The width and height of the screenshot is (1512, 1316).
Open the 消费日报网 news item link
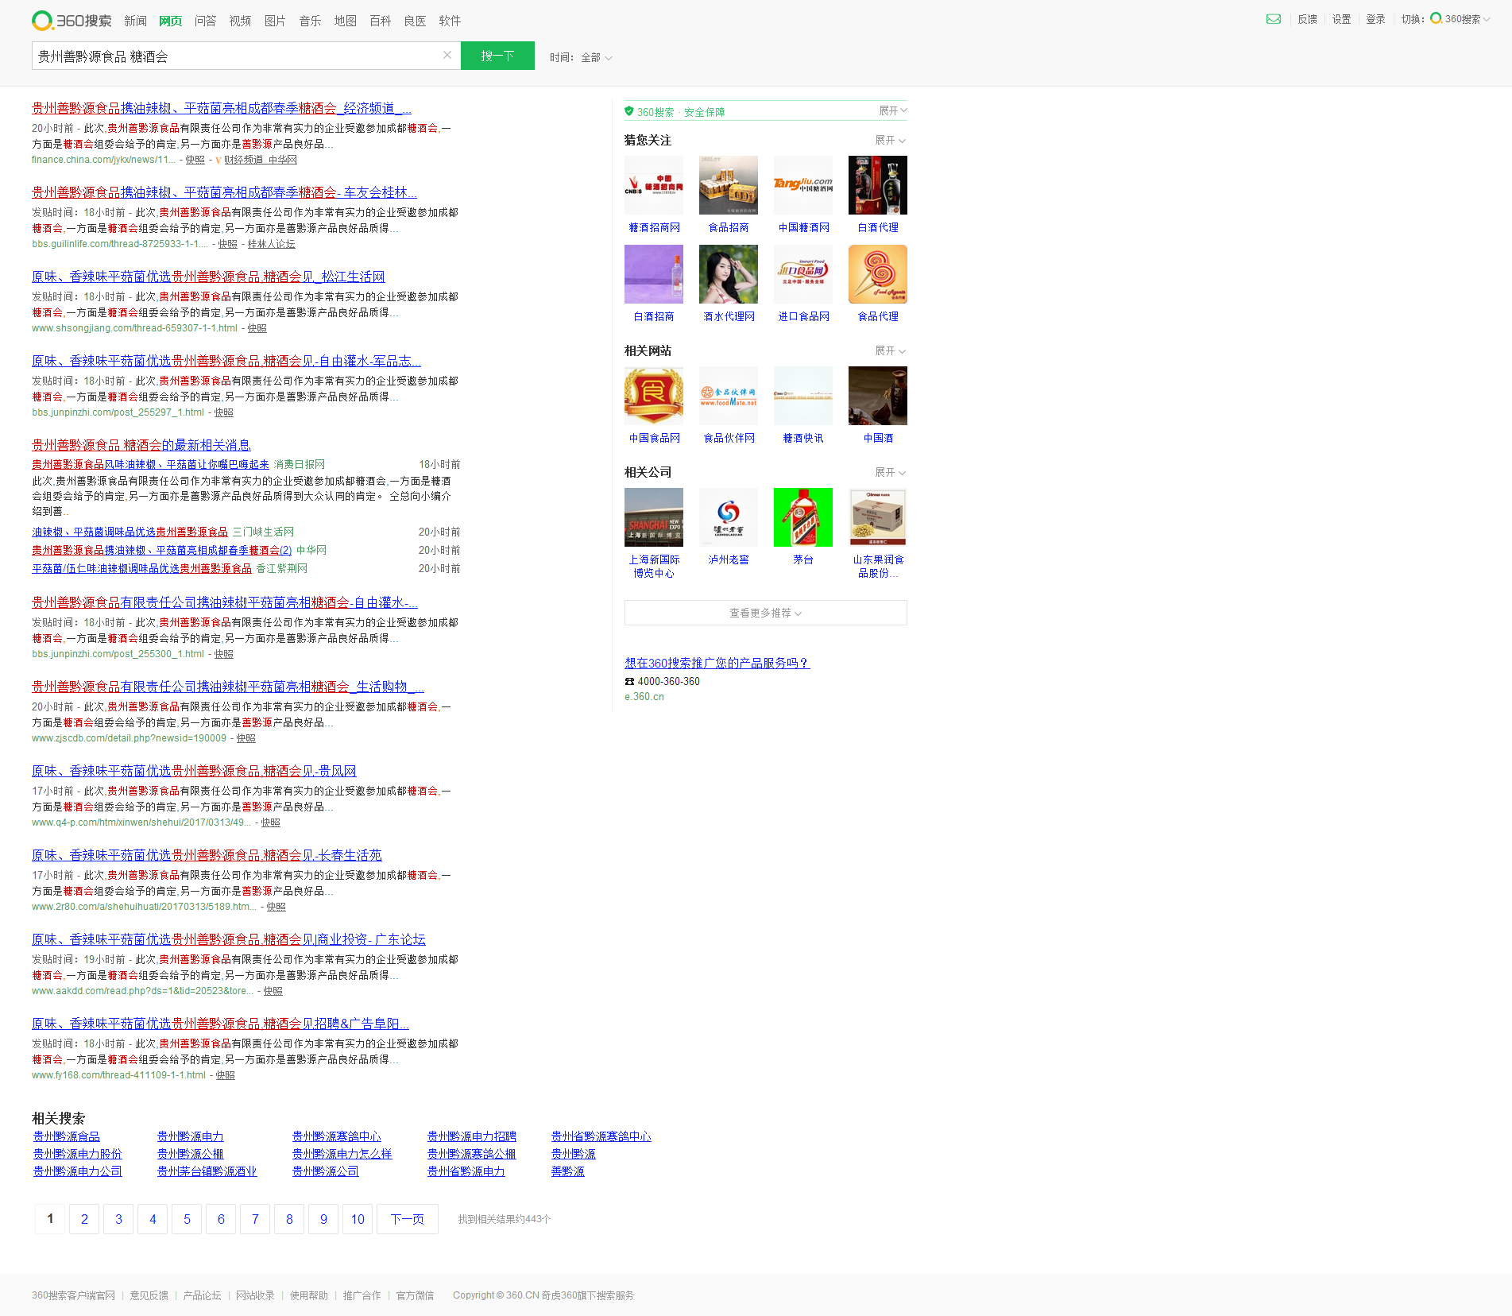coord(150,464)
